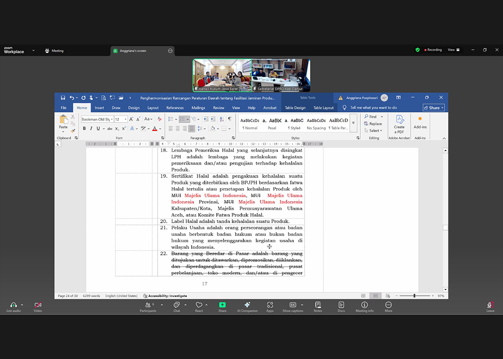Image resolution: width=503 pixels, height=359 pixels.
Task: Expand the Styles gallery More arrow
Action: pyautogui.click(x=354, y=123)
